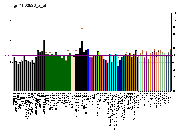Select the red Thyroid bar

pyautogui.click(x=106, y=76)
